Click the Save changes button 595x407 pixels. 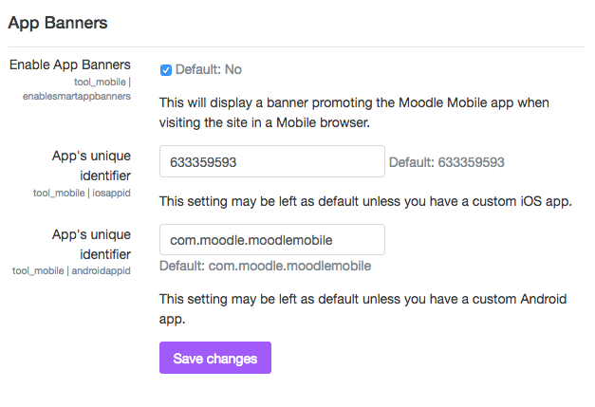point(215,358)
